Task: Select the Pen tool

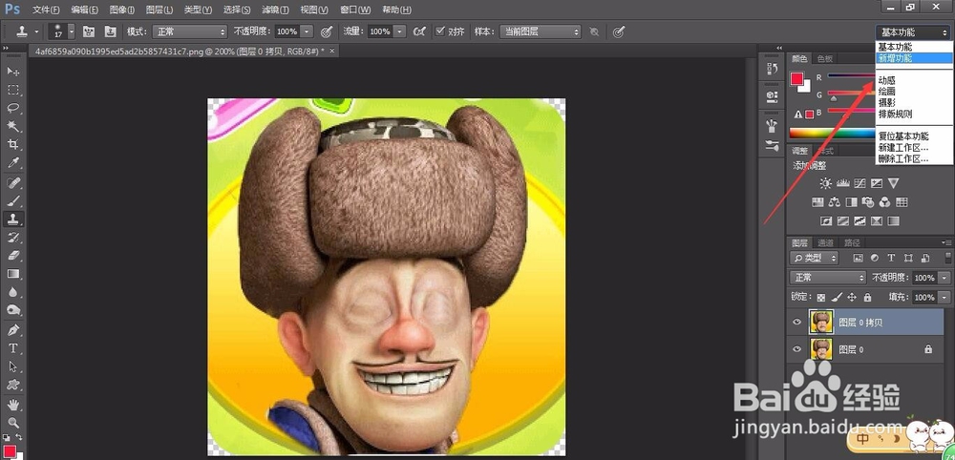Action: 12,330
